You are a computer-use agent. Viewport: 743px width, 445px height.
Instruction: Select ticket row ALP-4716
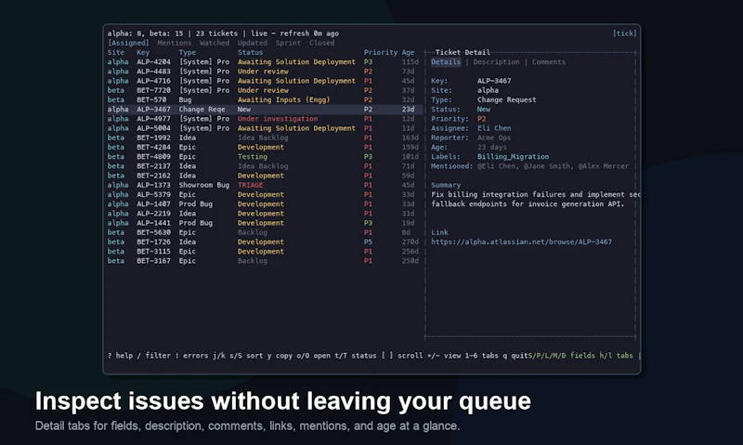[264, 81]
